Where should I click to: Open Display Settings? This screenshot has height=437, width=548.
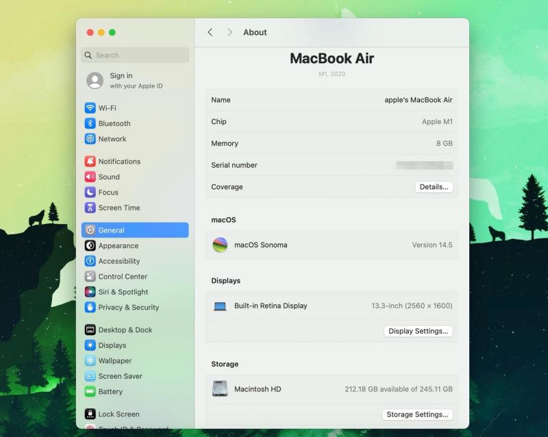click(x=418, y=331)
